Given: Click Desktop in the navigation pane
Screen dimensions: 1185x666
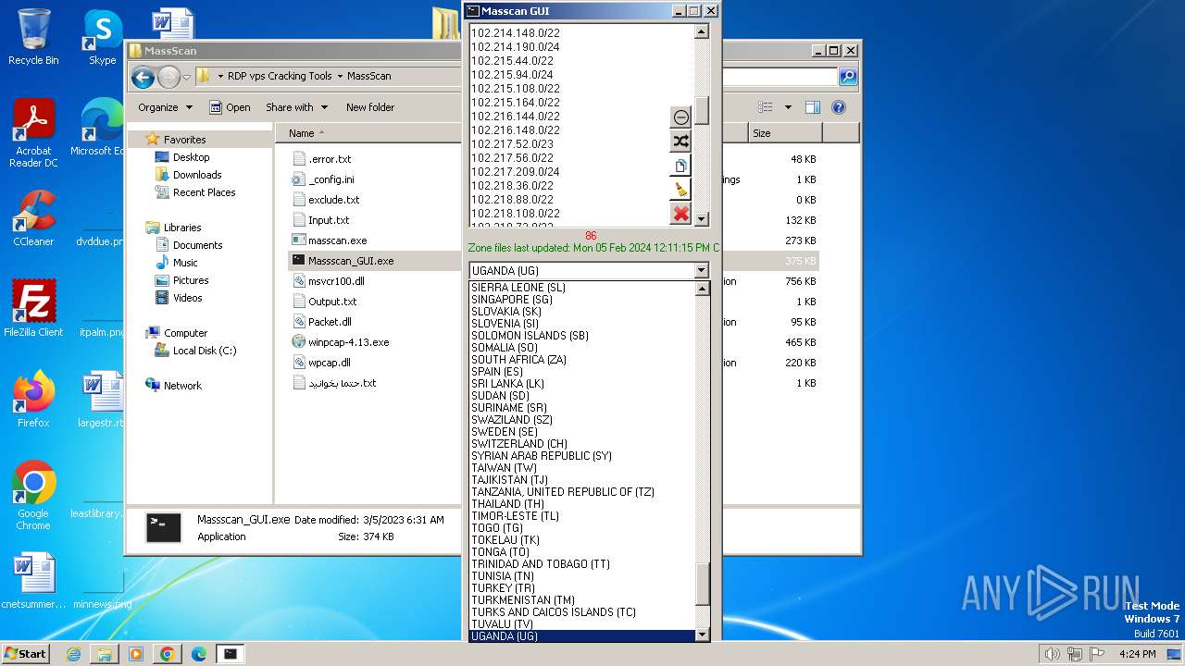Looking at the screenshot, I should [x=181, y=157].
